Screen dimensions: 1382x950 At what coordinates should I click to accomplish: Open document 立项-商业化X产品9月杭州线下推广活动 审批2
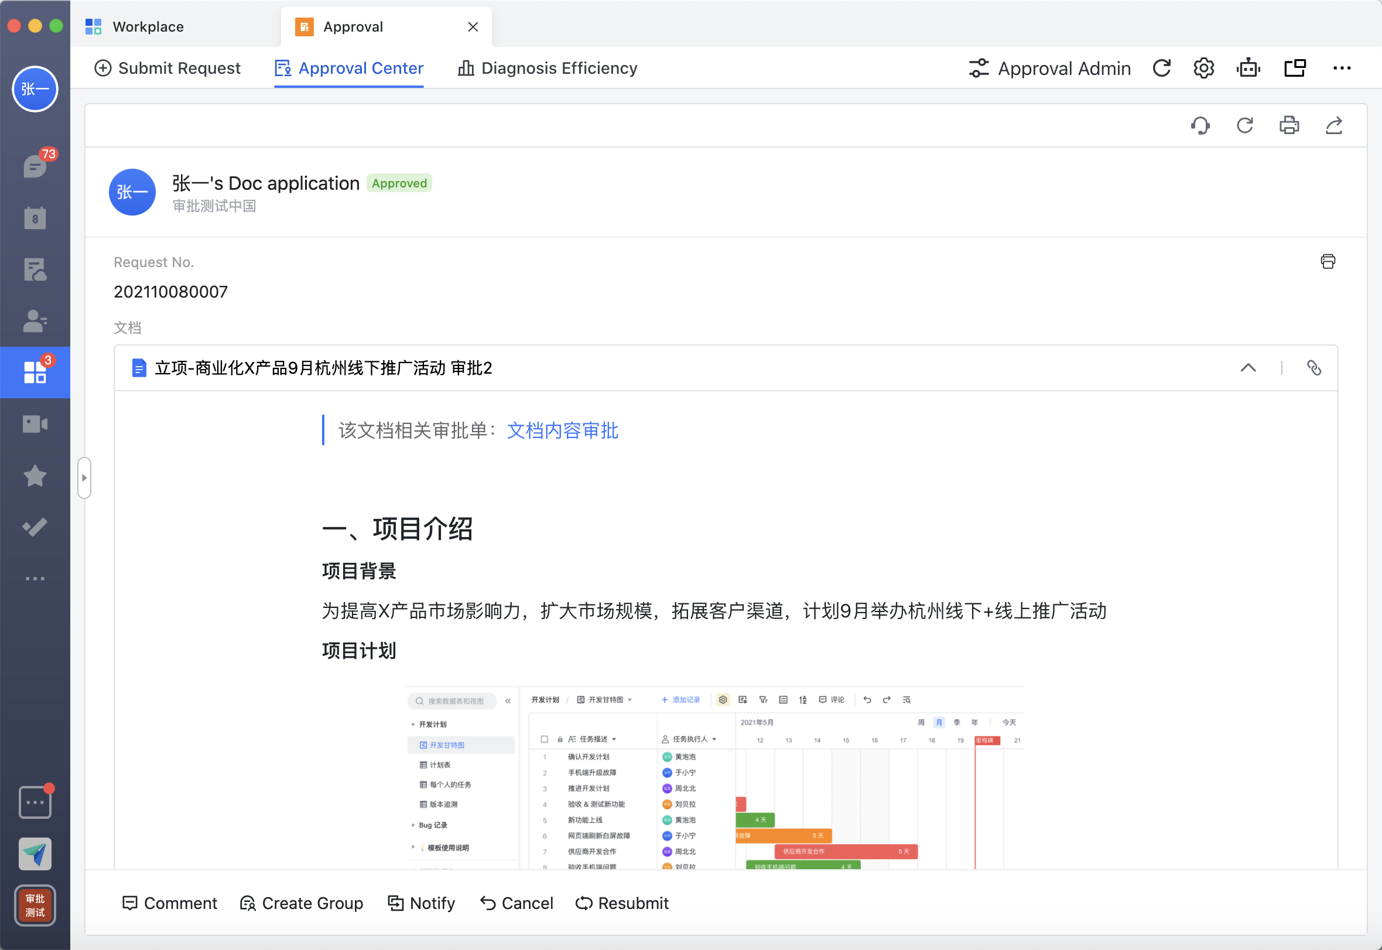pos(323,368)
